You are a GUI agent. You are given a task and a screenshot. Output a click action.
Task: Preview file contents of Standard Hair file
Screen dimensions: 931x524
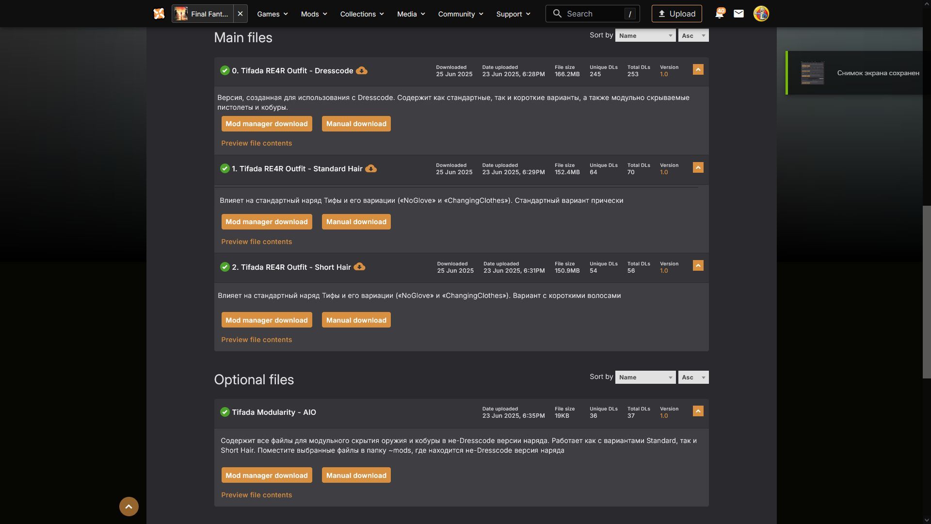click(x=257, y=242)
